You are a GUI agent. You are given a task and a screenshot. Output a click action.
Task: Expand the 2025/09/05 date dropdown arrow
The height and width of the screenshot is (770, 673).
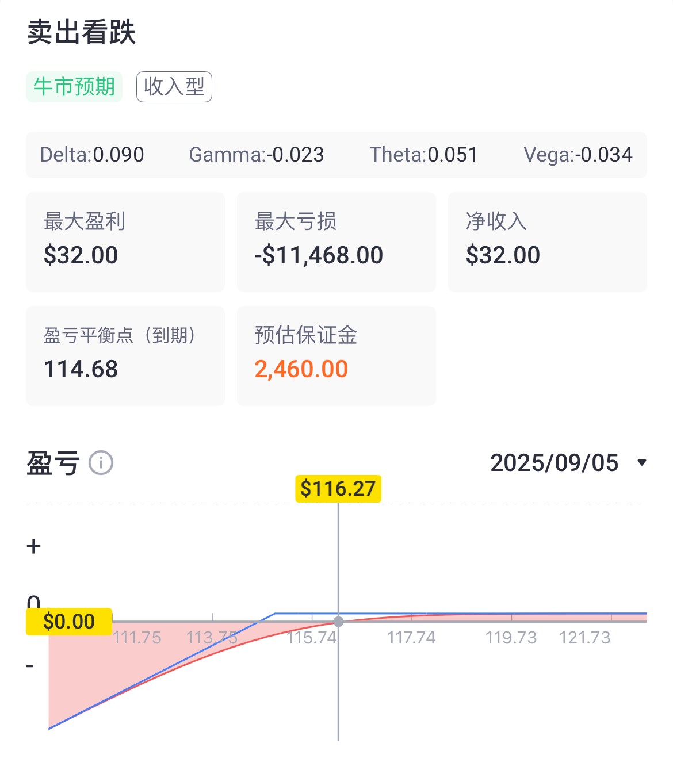[642, 463]
